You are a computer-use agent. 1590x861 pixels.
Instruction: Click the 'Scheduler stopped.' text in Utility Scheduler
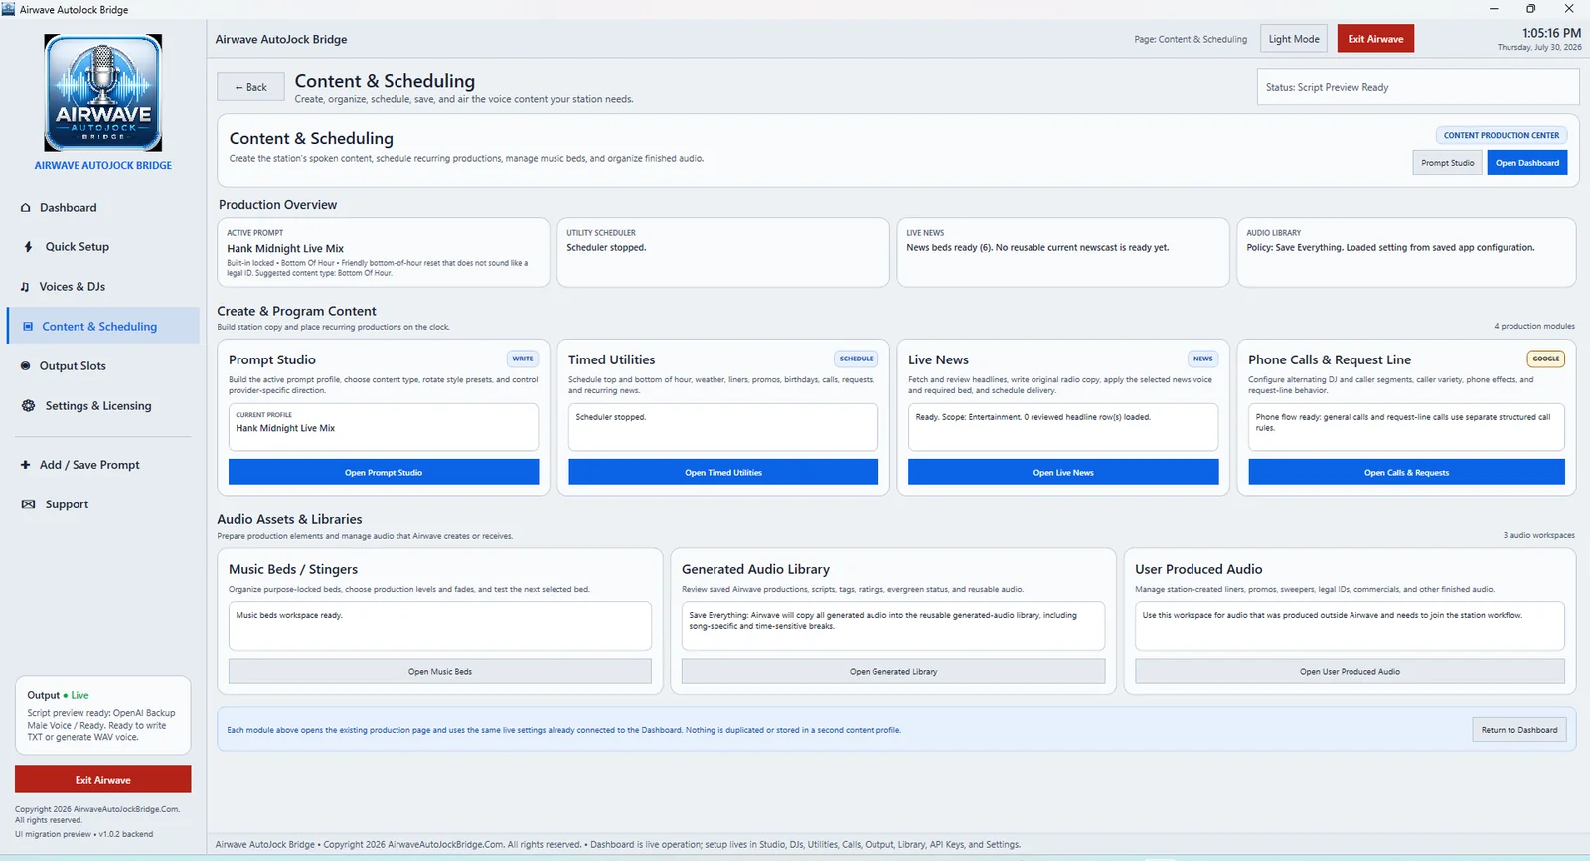tap(606, 248)
